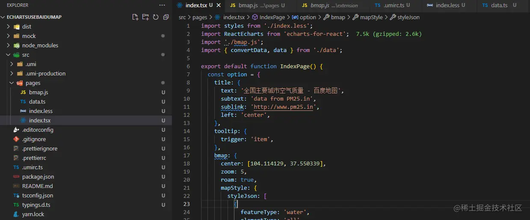530x220 pixels.
Task: Expand the mock folder
Action: pyautogui.click(x=9, y=36)
